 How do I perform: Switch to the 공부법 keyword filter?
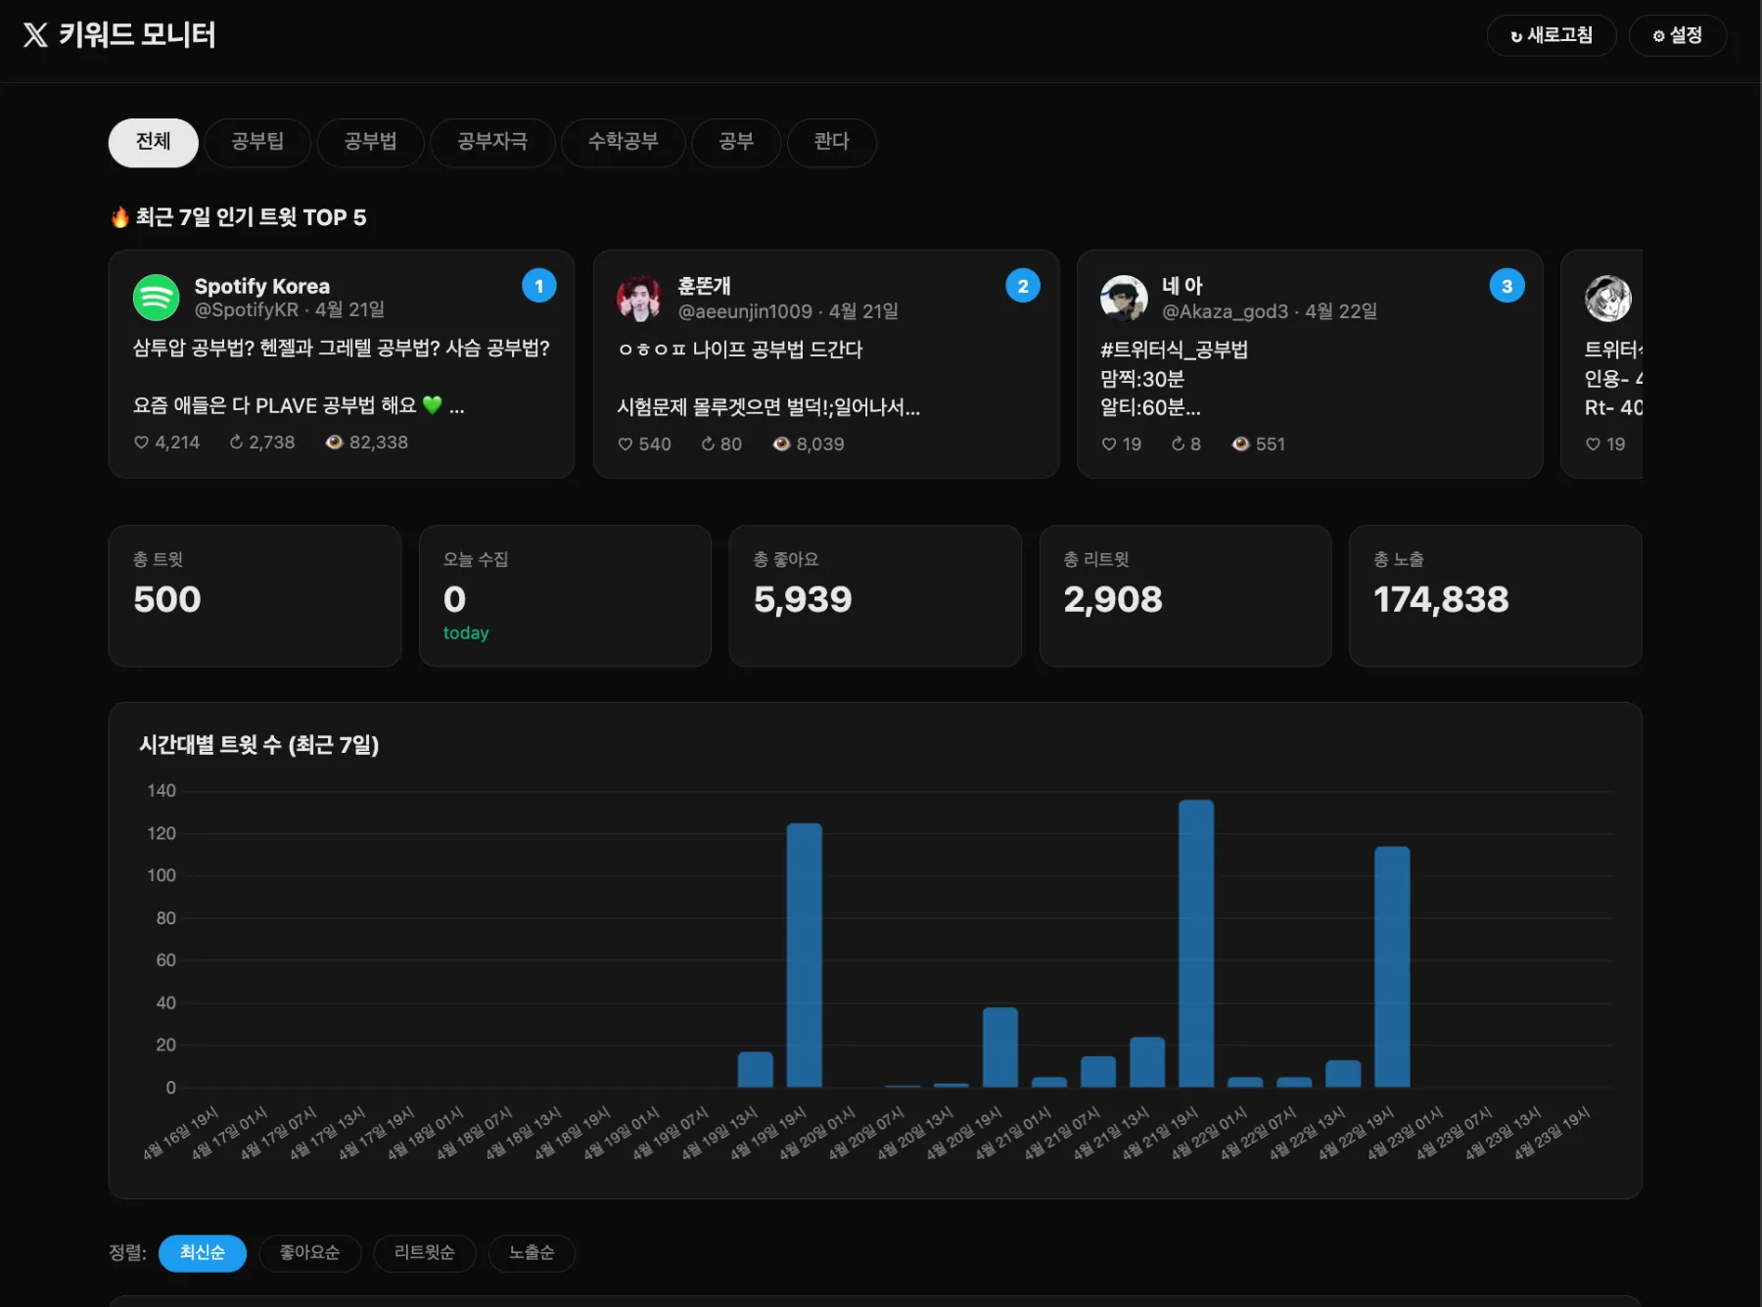click(x=371, y=142)
